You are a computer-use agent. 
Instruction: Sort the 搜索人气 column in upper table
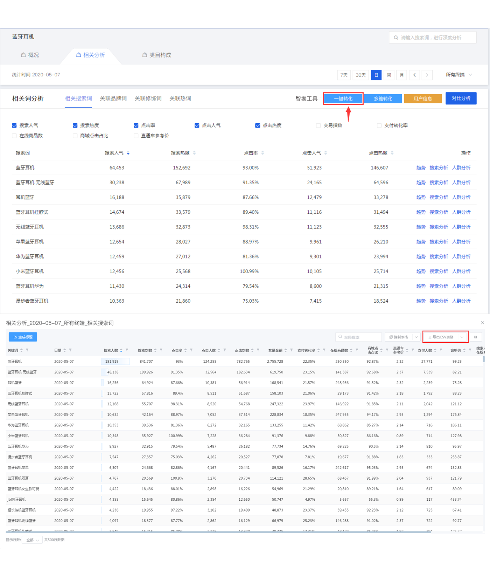click(x=128, y=153)
